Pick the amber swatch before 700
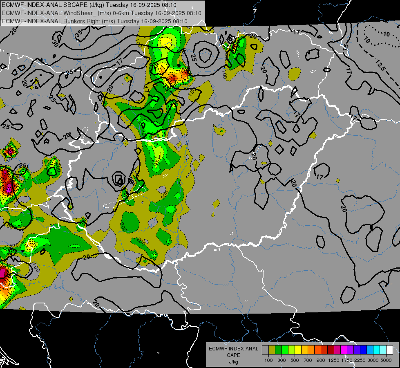The height and width of the screenshot is (368, 400). click(304, 350)
